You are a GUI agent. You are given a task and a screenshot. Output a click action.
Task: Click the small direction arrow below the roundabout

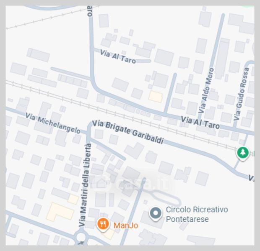[x=81, y=243]
